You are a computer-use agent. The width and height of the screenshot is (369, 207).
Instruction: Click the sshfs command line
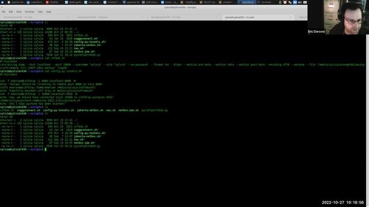(x=48, y=87)
